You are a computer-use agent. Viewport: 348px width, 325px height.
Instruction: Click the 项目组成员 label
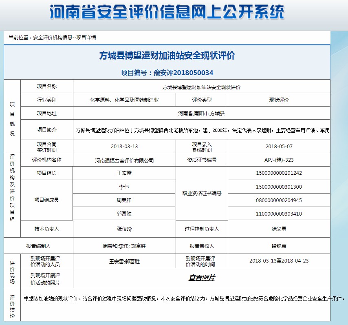(x=46, y=200)
